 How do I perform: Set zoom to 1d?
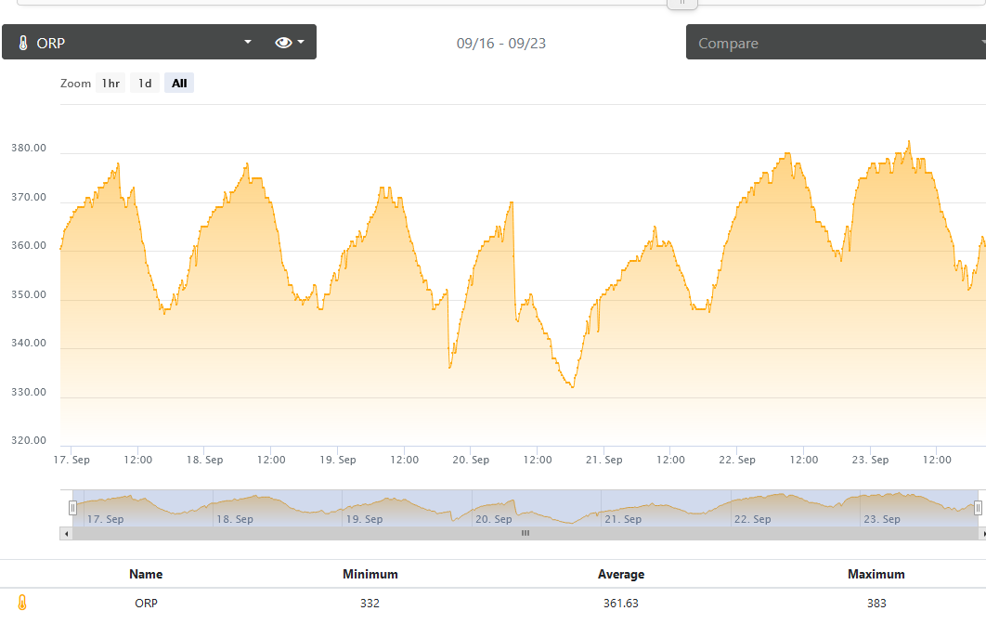[x=145, y=83]
